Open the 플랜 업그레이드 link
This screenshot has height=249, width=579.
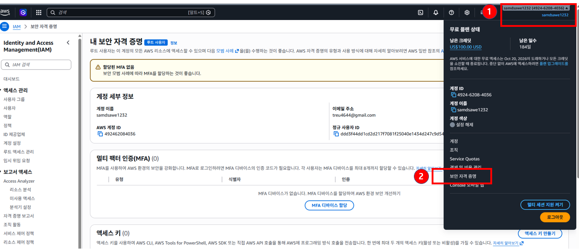554,64
